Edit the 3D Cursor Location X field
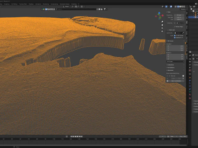 [x=175, y=46]
